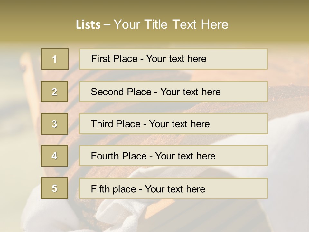Click the number 1 box
Viewport: 309px width, 232px height.
point(54,59)
